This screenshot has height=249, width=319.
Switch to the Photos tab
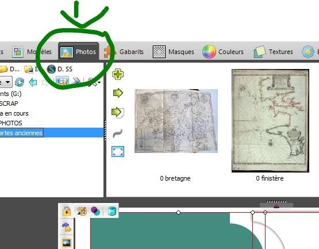tap(79, 51)
